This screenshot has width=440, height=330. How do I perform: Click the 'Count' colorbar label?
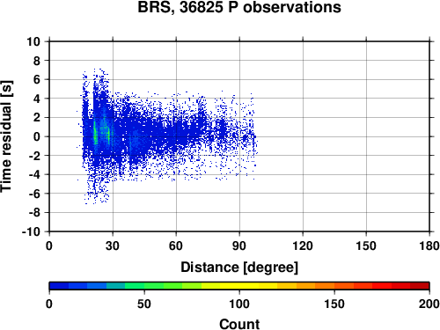pos(239,324)
